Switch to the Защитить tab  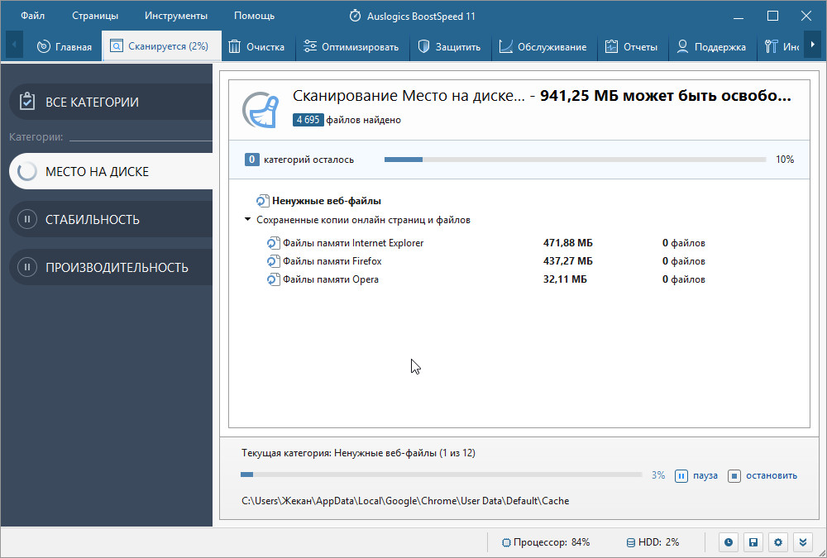click(450, 47)
